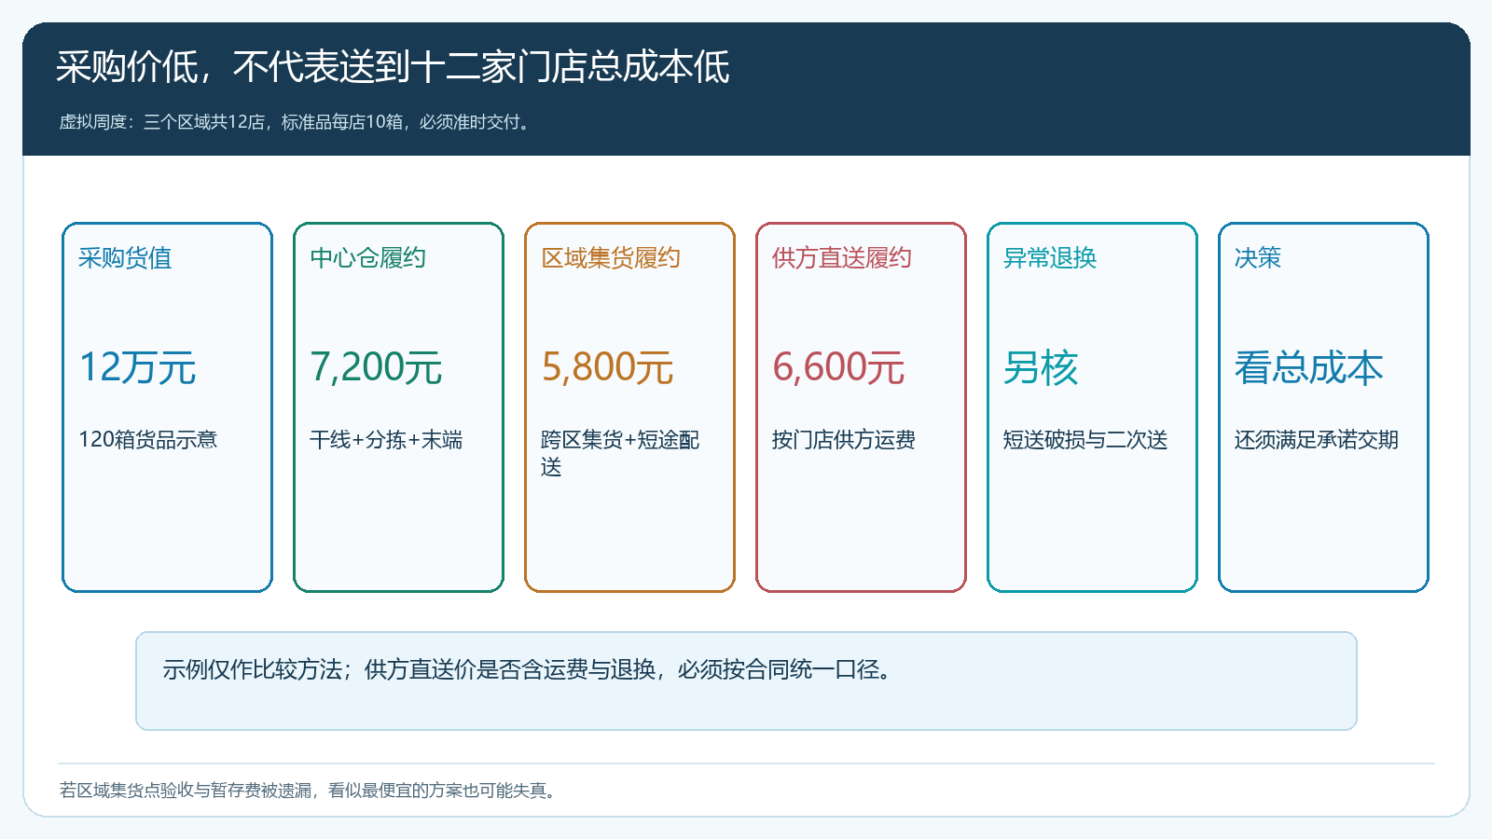Select the 另核 value
1492x839 pixels.
(x=1041, y=367)
